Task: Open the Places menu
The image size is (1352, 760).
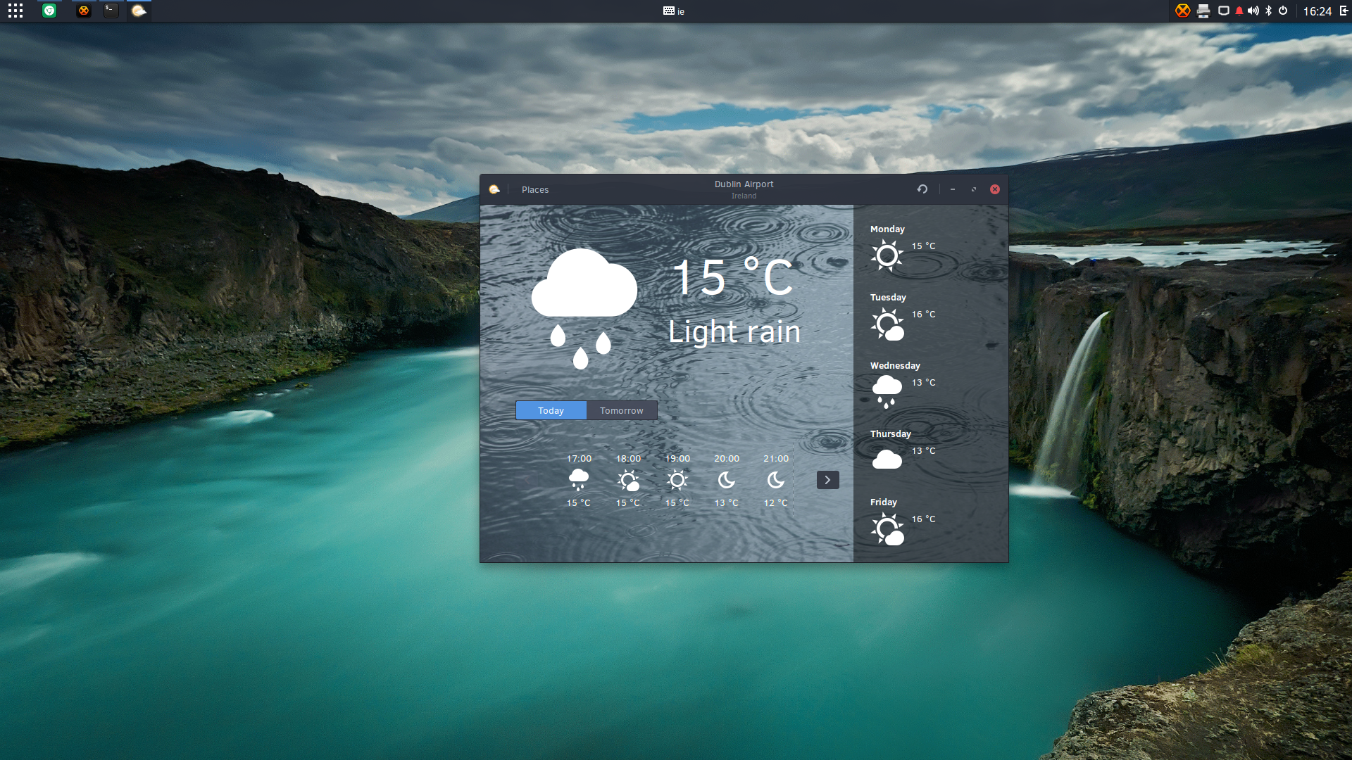Action: point(535,190)
